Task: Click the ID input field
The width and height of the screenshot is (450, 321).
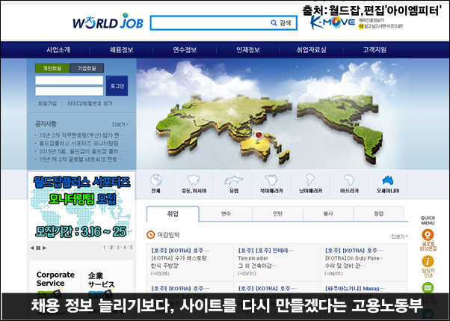Action: tap(70, 80)
